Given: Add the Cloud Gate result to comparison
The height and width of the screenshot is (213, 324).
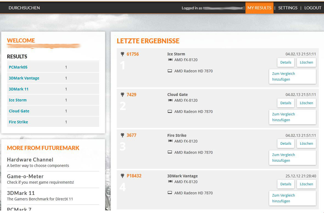Looking at the screenshot, I should (292, 117).
